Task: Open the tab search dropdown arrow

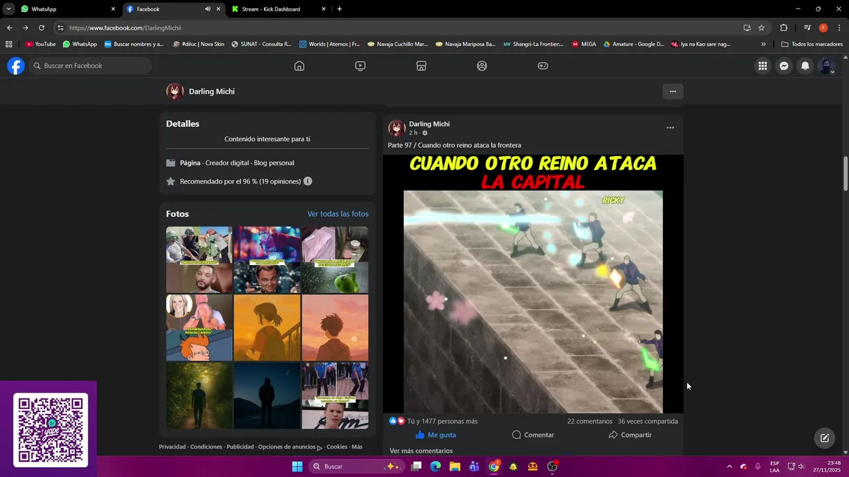Action: click(x=9, y=9)
